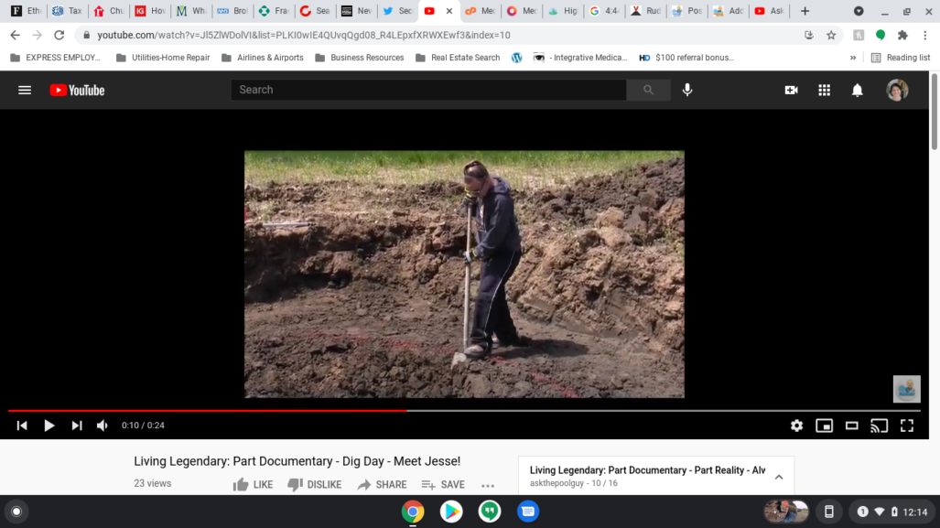The height and width of the screenshot is (528, 940).
Task: Open YouTube notifications bell
Action: pyautogui.click(x=858, y=90)
